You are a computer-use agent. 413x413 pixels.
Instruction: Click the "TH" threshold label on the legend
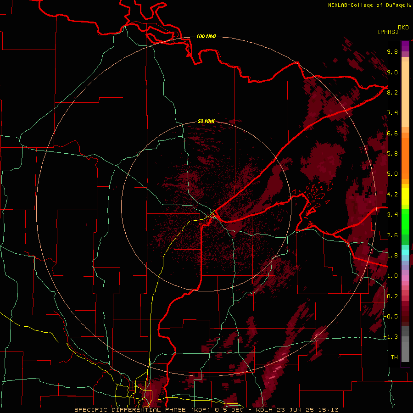tap(394, 357)
